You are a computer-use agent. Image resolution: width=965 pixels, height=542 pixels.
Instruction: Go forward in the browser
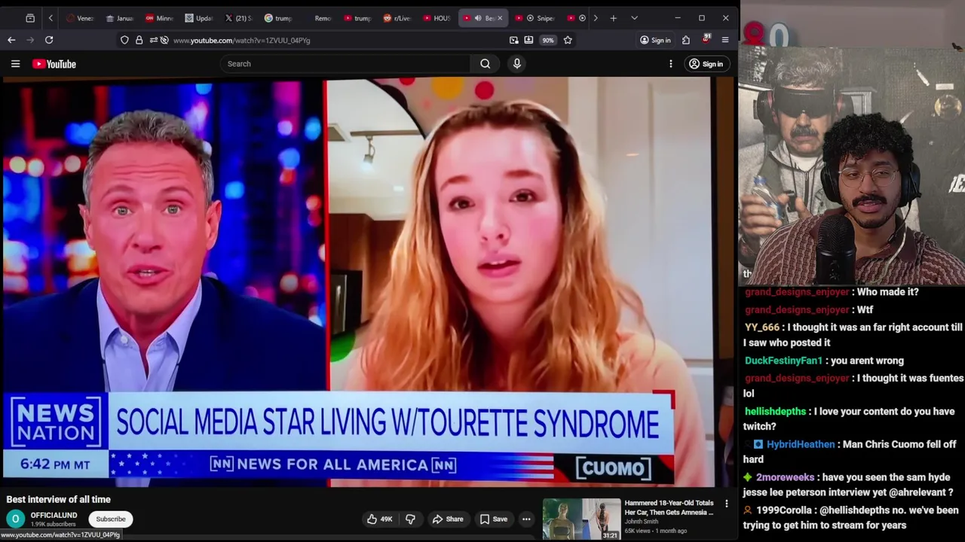coord(30,40)
